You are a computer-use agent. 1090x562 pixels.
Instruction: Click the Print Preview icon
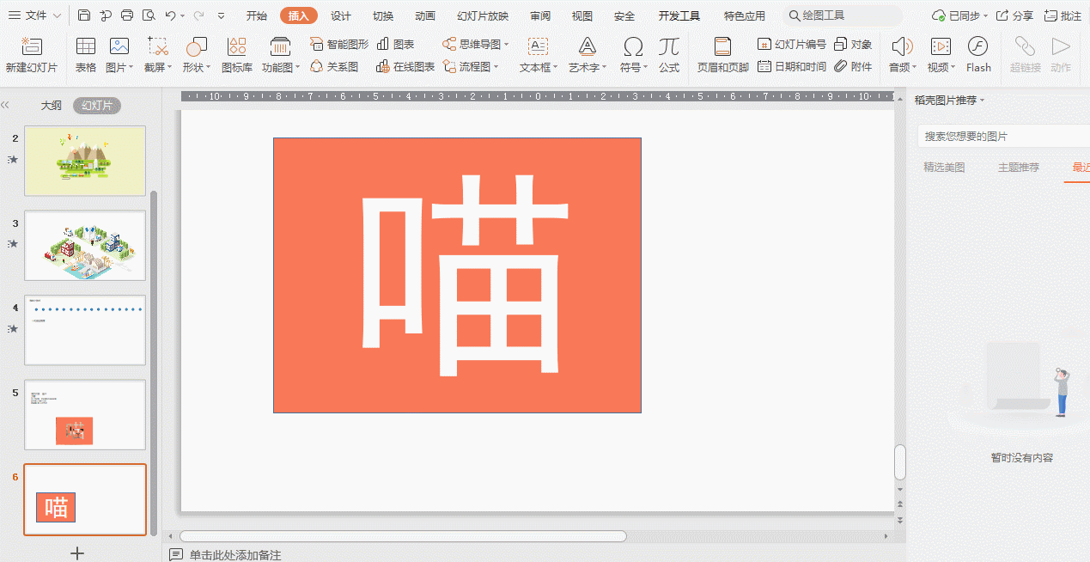tap(149, 15)
